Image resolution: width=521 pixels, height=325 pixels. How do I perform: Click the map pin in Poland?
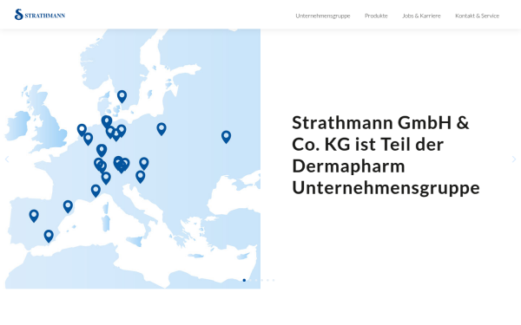pos(162,129)
